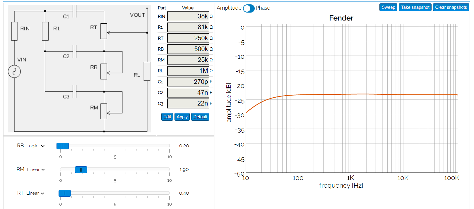Click the C3 capacitor symbol in schematic
The image size is (474, 209).
point(74,91)
